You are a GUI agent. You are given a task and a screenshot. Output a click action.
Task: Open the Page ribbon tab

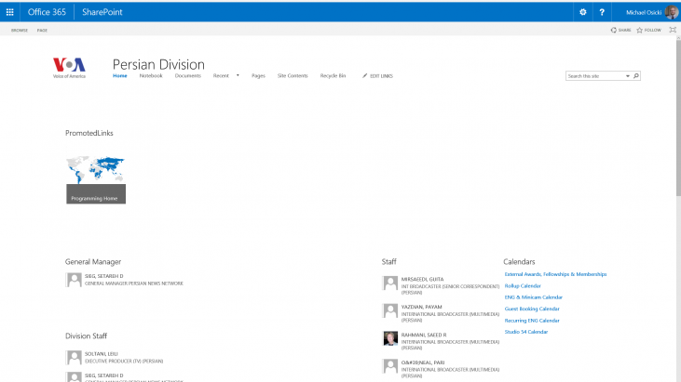coord(42,31)
